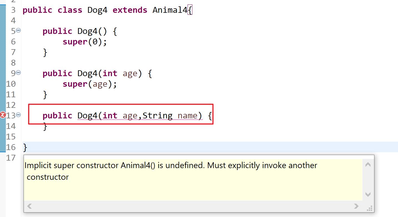
Task: Click the error message text in tooltip
Action: click(x=171, y=171)
